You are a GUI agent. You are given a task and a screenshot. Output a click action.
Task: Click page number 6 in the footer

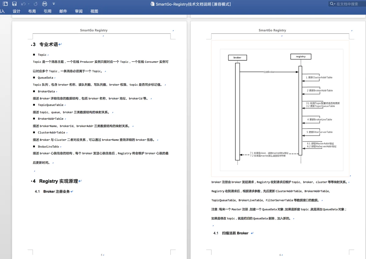[x=280, y=255]
